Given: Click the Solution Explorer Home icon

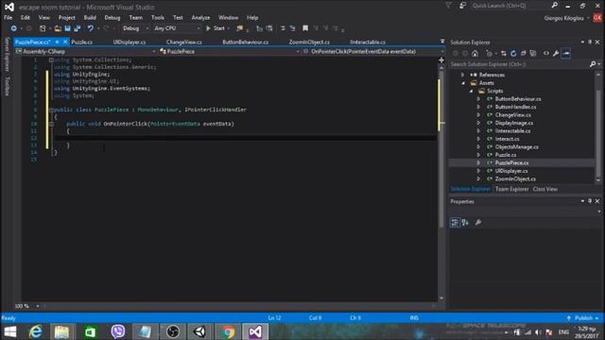Looking at the screenshot, I should tap(475, 53).
